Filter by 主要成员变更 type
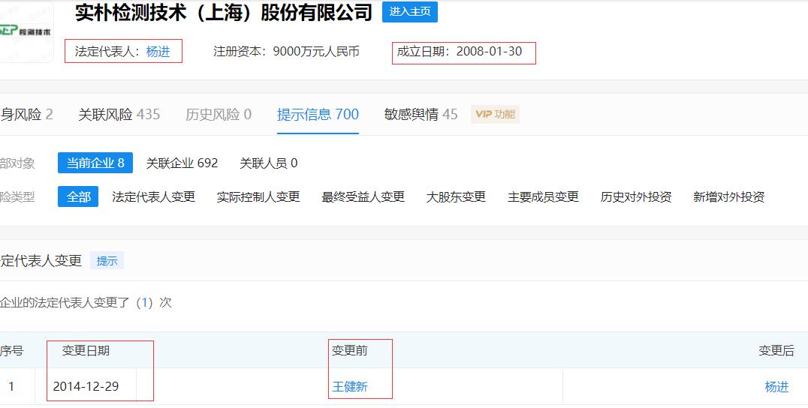Image resolution: width=808 pixels, height=408 pixels. pos(543,196)
